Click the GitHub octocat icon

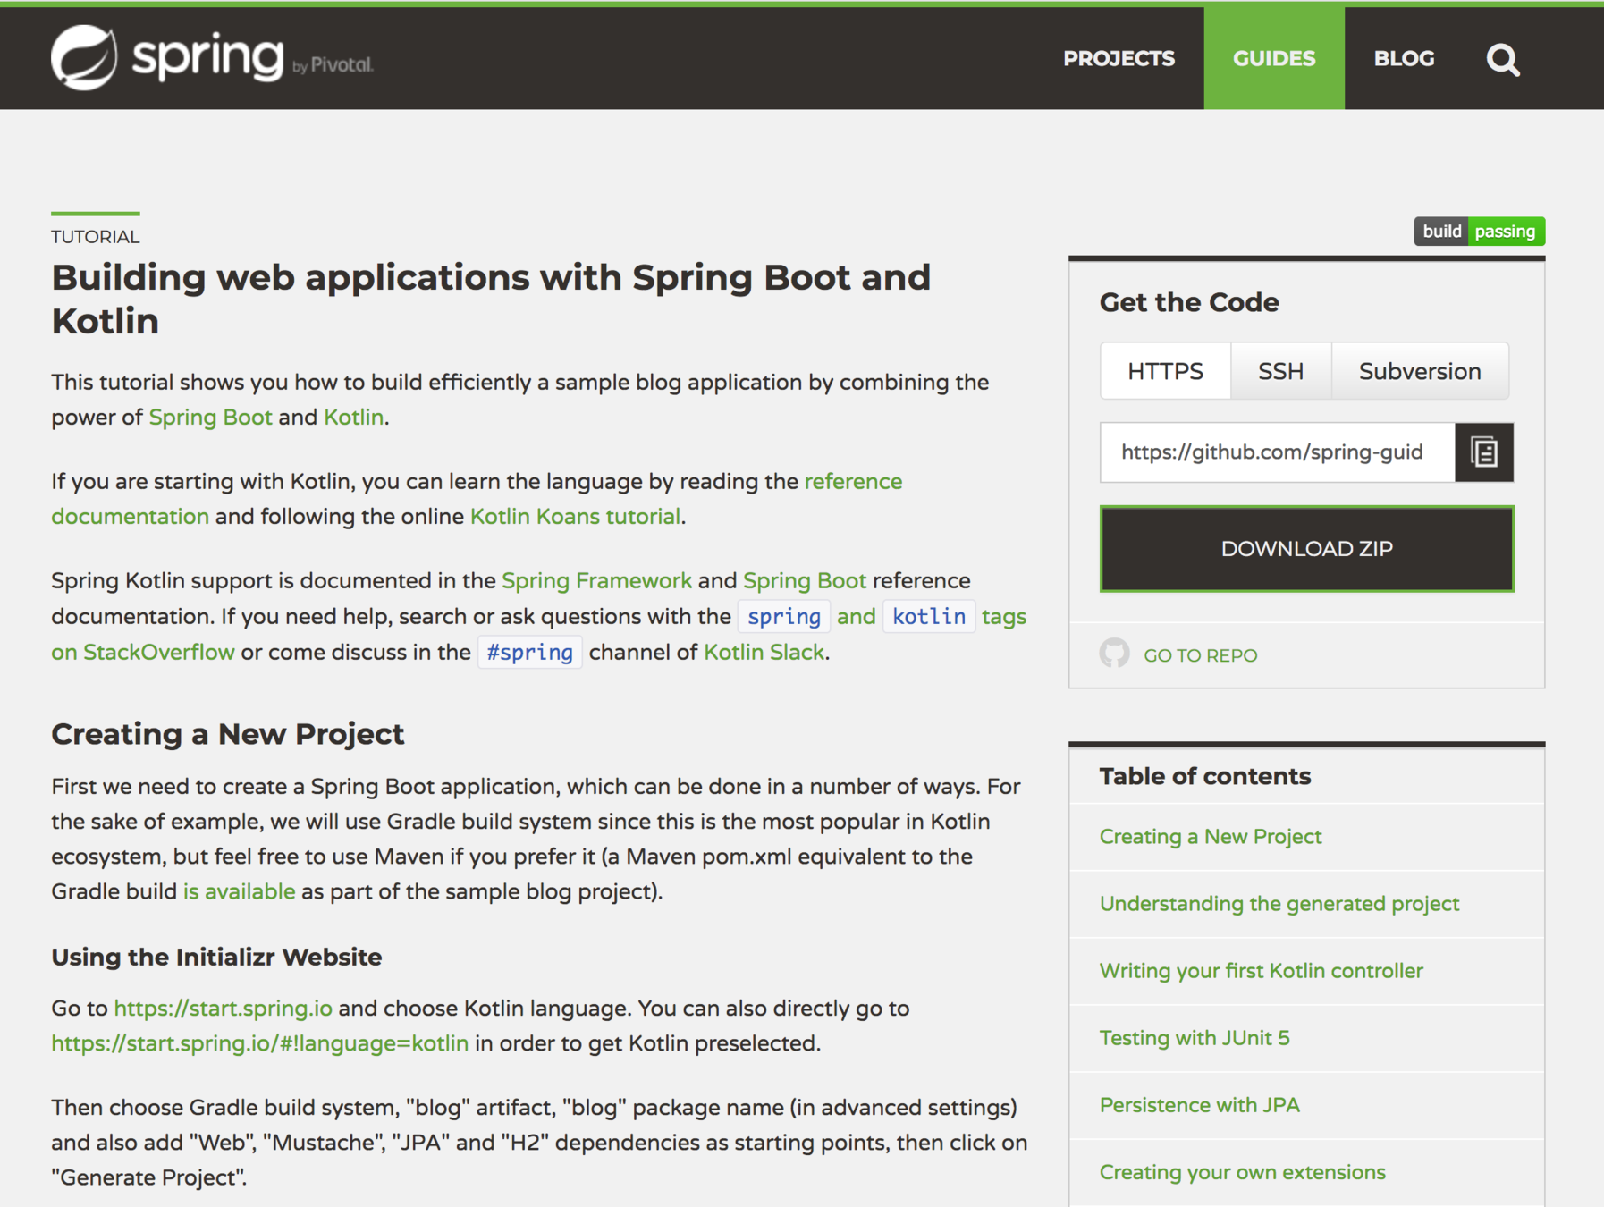click(x=1114, y=654)
